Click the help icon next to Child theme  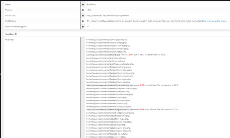[83, 21]
